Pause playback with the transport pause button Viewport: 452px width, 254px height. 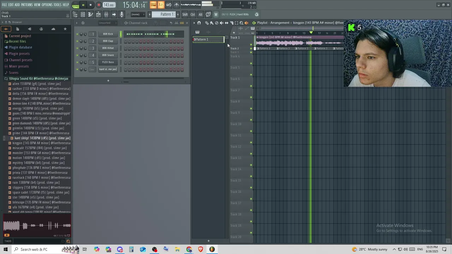[83, 5]
